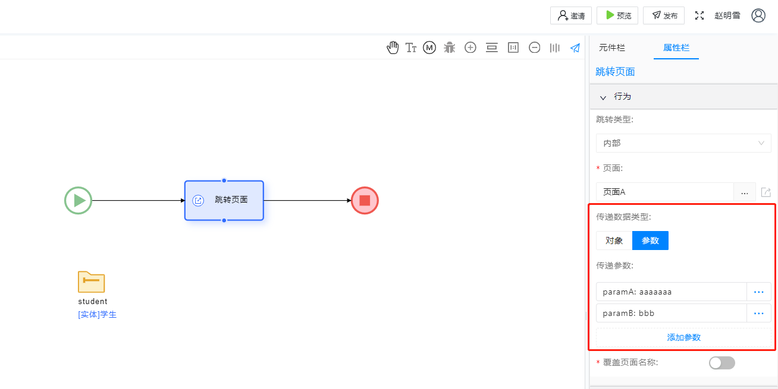The height and width of the screenshot is (389, 778).
Task: Open the 跳转类型 dropdown
Action: (x=683, y=143)
